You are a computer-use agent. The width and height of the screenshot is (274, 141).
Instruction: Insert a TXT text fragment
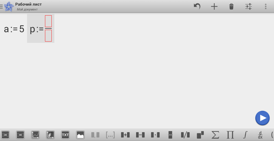point(65,135)
